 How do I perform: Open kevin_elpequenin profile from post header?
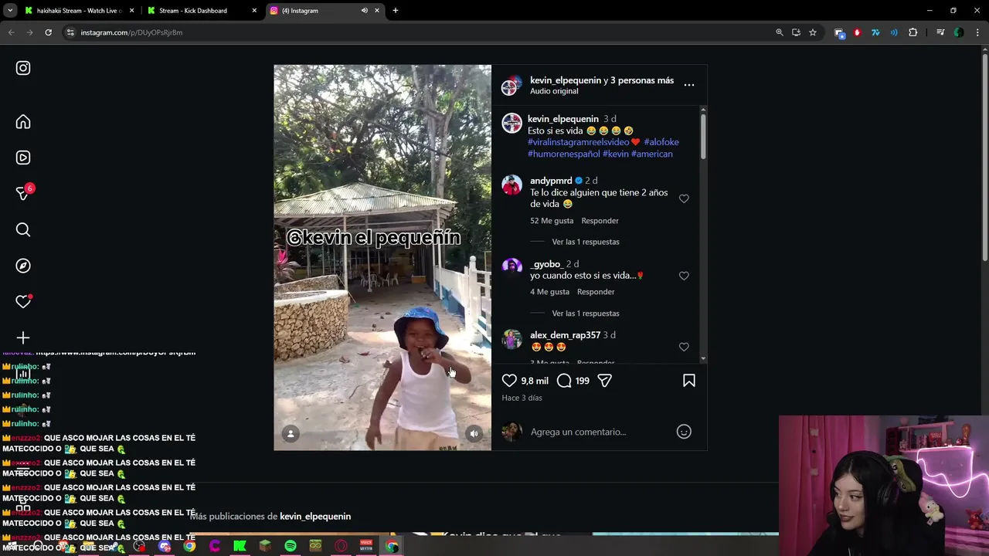(566, 80)
